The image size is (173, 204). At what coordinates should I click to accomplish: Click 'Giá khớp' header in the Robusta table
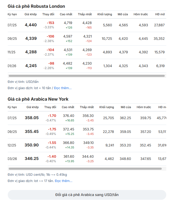(x=31, y=14)
